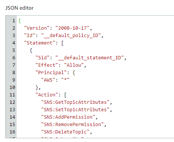Click line number 1 in gutter

pyautogui.click(x=14, y=21)
